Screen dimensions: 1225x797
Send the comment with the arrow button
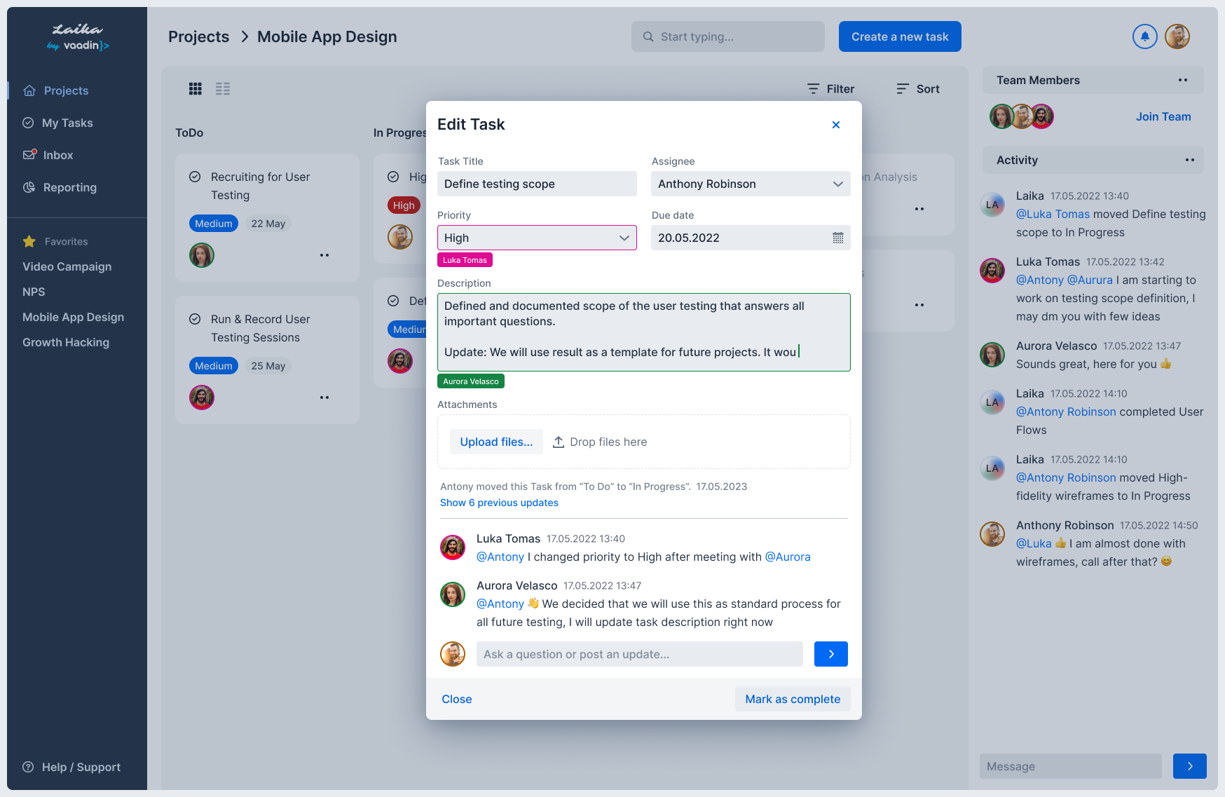pyautogui.click(x=830, y=653)
